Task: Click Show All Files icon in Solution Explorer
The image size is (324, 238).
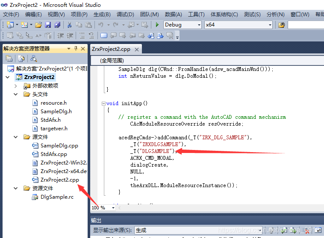Action: click(21, 59)
